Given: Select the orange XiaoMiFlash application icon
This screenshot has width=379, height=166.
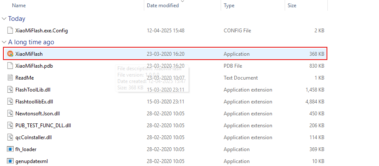Looking at the screenshot, I should [10, 54].
